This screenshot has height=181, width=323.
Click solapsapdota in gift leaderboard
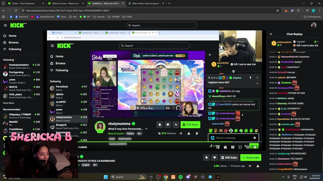[284, 42]
